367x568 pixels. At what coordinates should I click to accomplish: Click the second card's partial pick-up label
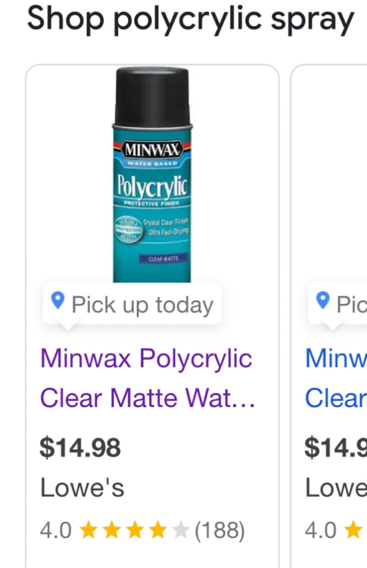pyautogui.click(x=351, y=305)
